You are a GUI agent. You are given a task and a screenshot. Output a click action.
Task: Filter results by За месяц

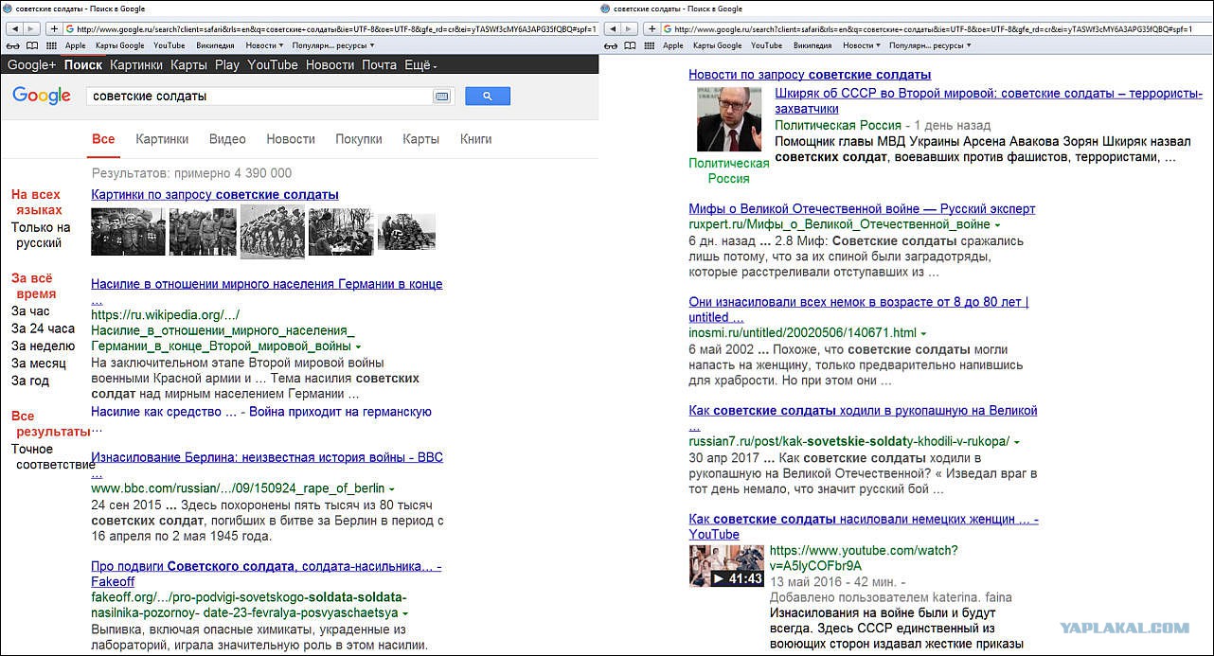tap(39, 363)
